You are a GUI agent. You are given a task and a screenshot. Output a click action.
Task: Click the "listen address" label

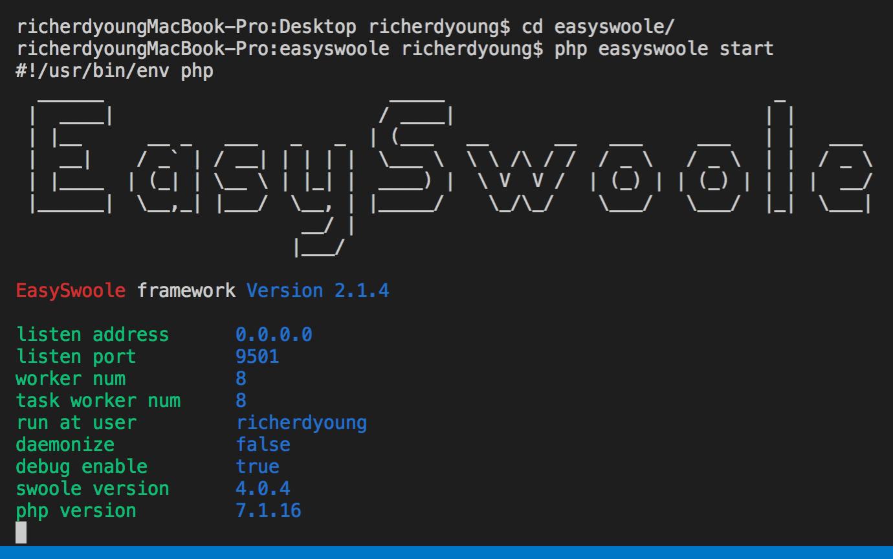[x=92, y=334]
